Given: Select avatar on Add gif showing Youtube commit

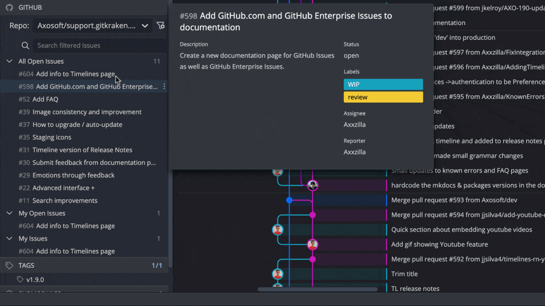Looking at the screenshot, I should point(312,244).
